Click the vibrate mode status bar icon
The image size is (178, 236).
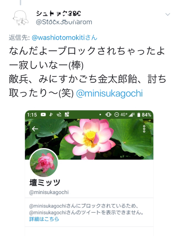pyautogui.click(x=108, y=115)
